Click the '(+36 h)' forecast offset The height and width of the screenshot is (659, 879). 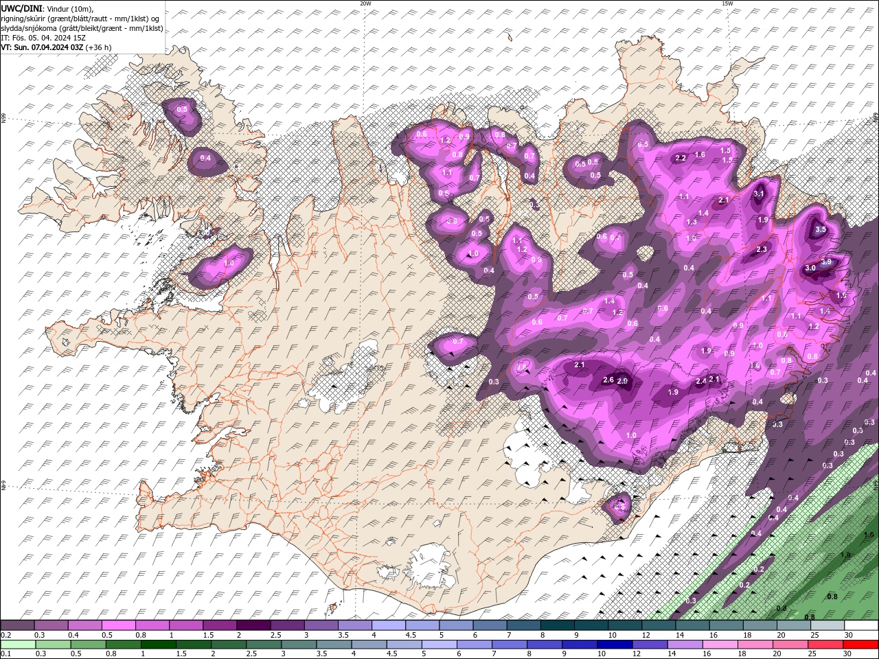(x=99, y=47)
